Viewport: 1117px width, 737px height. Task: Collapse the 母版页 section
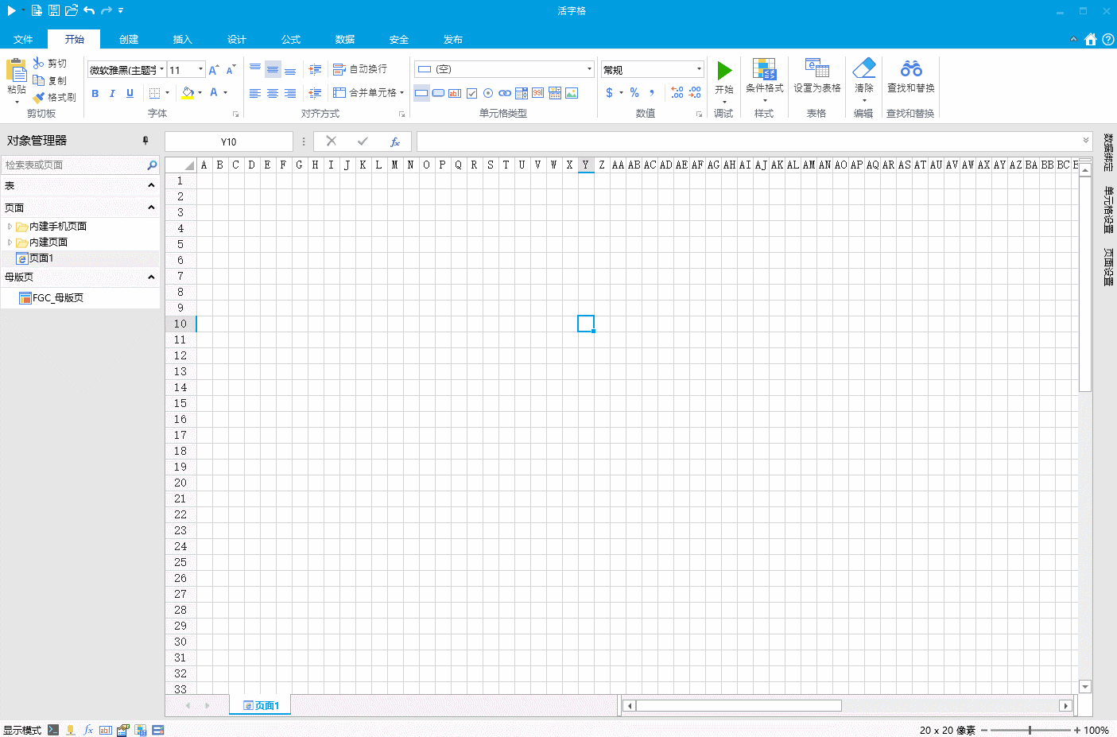tap(151, 277)
